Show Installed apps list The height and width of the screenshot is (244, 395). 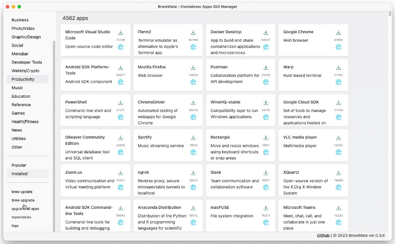click(x=28, y=174)
